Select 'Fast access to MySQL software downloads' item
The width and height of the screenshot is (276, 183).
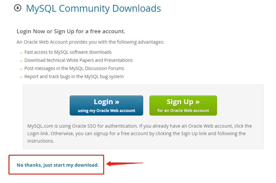(x=68, y=52)
